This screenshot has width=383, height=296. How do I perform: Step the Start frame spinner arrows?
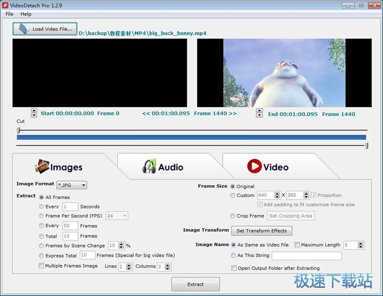[x=34, y=113]
